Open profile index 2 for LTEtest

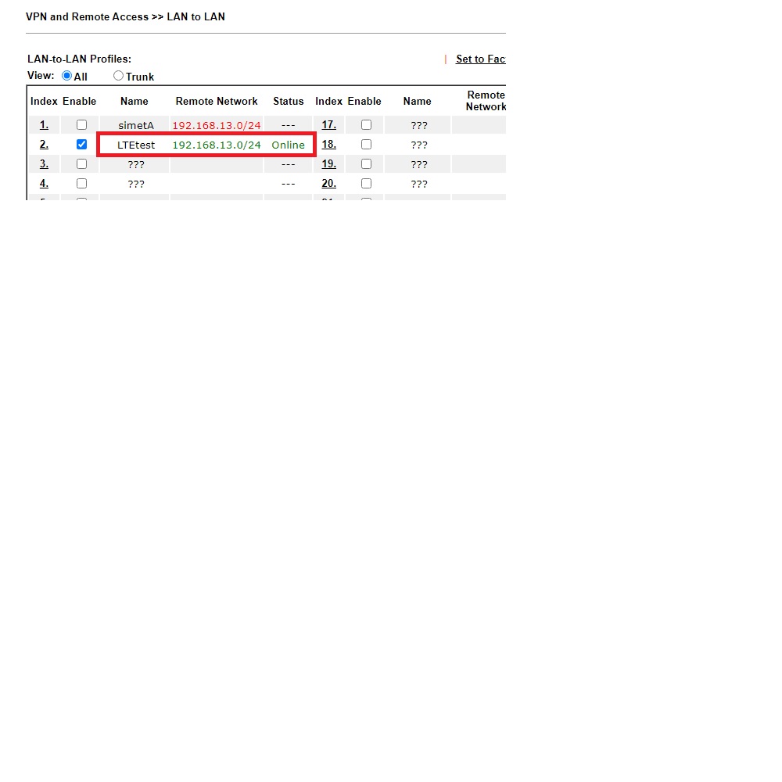click(44, 145)
